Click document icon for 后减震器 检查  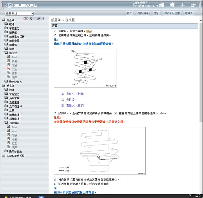click(x=9, y=143)
